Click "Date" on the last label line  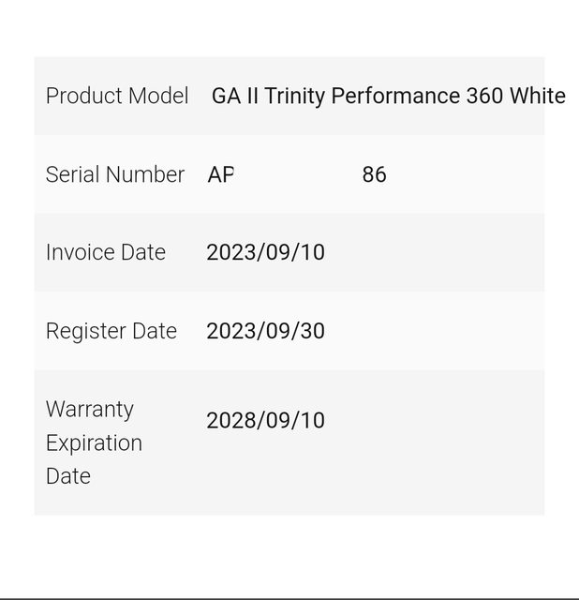pyautogui.click(x=68, y=475)
